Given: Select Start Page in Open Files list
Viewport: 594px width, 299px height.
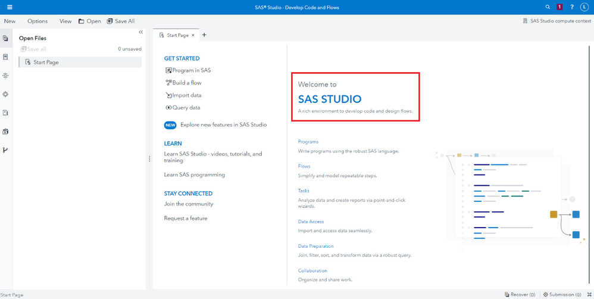Looking at the screenshot, I should pyautogui.click(x=80, y=62).
